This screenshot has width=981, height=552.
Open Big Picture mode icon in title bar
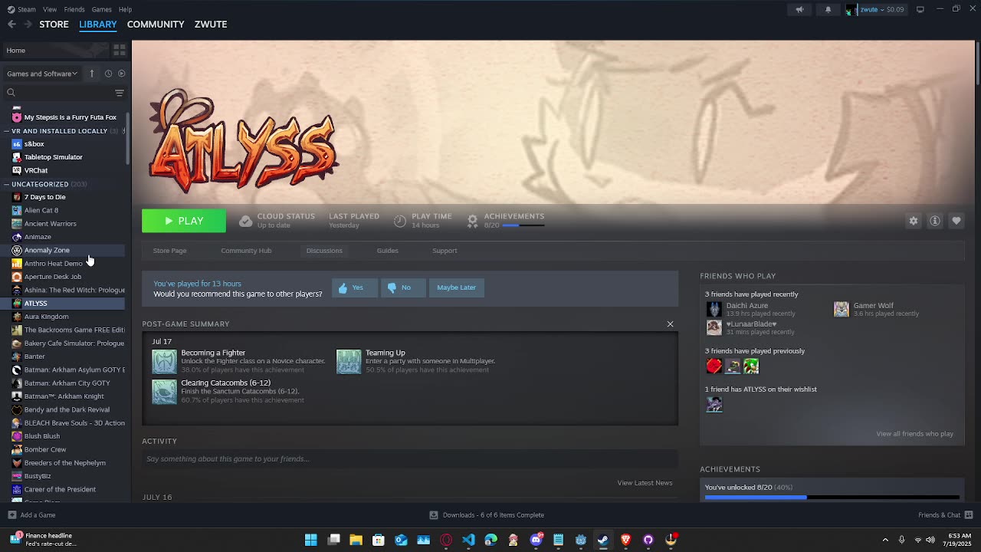(920, 9)
